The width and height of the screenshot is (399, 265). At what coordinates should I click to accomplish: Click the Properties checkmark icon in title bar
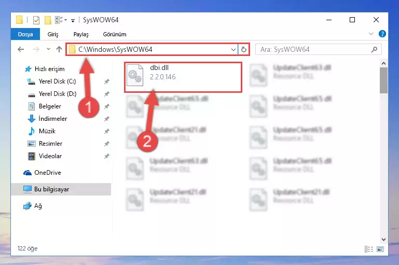(x=36, y=20)
